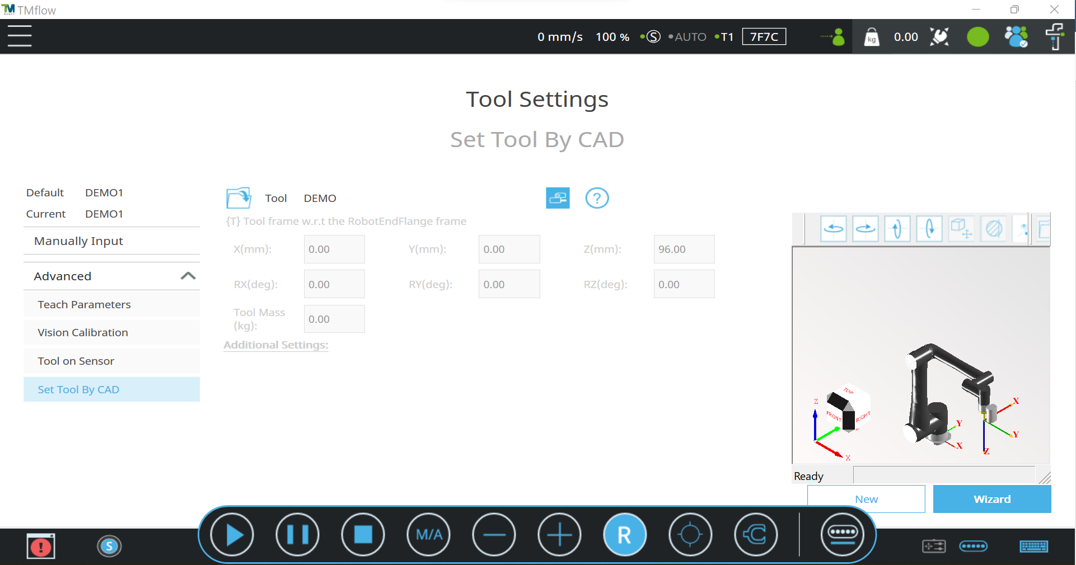Click the plus speed increase button
1076x565 pixels.
(x=559, y=535)
